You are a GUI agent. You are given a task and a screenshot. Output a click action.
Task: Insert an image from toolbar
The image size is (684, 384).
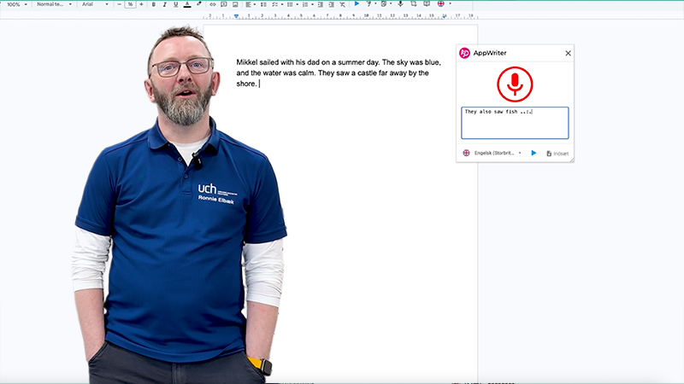point(236,4)
